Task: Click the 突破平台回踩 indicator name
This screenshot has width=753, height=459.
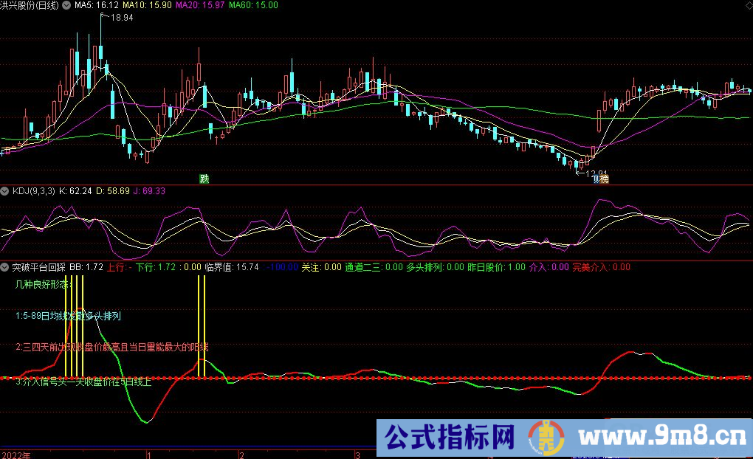Action: tap(38, 267)
